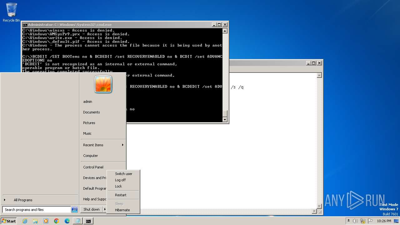The image size is (400, 225).
Task: Click the volume speaker tray icon
Action: pos(355,221)
